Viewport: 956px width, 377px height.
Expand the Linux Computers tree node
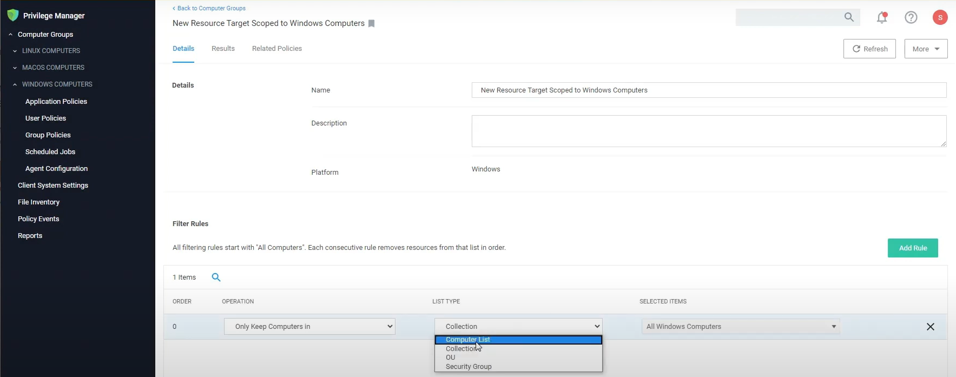pyautogui.click(x=15, y=51)
